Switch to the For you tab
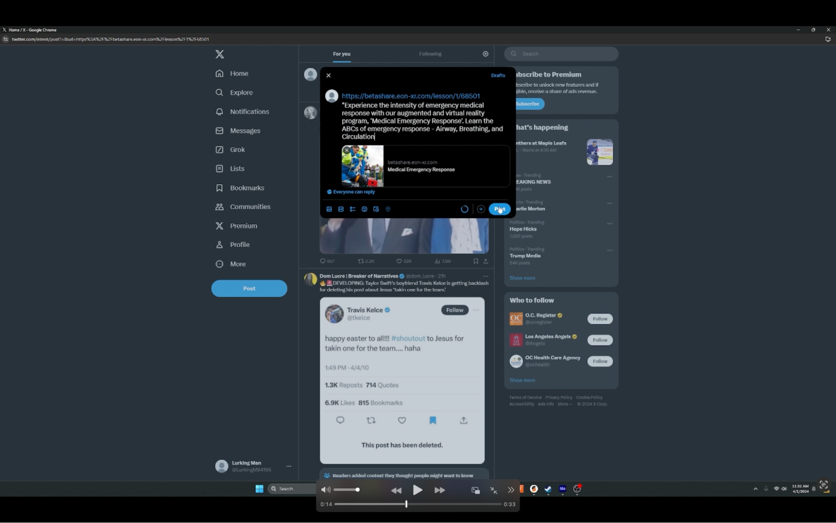836x523 pixels. point(342,54)
